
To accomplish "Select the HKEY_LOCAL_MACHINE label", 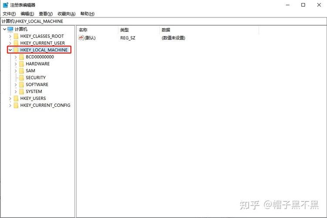I will tap(44, 50).
